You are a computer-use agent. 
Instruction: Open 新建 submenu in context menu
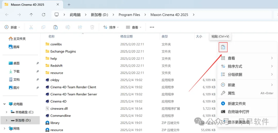pyautogui.click(x=247, y=85)
